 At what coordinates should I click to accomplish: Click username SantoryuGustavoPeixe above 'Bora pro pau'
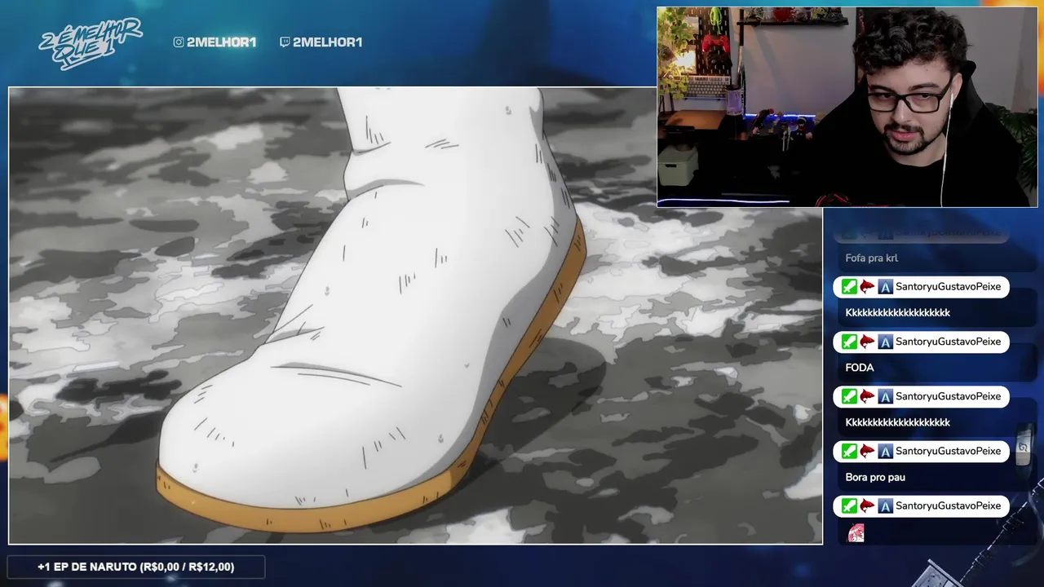click(948, 451)
